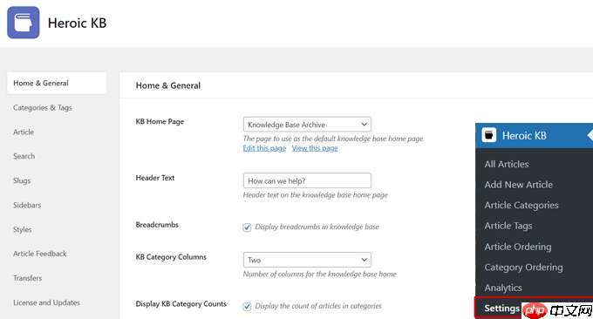This screenshot has width=593, height=319.
Task: Toggle the Display breadcrumbs checkbox
Action: [x=247, y=227]
